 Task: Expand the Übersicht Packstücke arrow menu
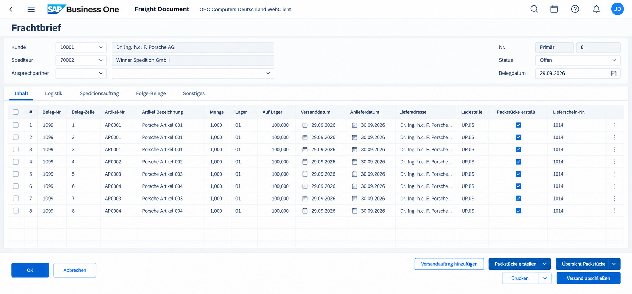coord(614,264)
